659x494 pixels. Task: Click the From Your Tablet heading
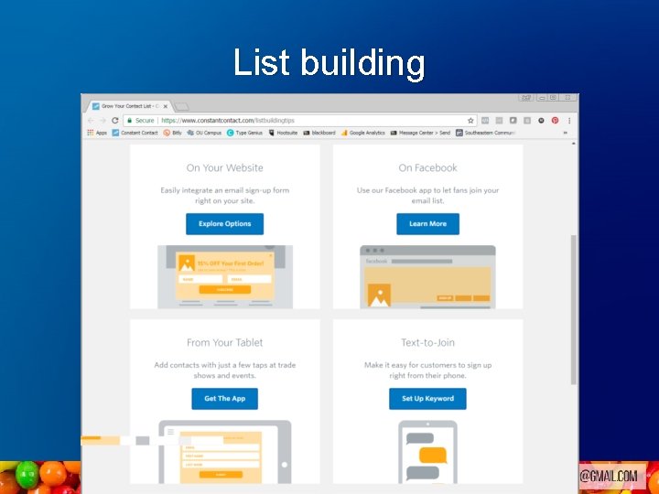click(x=225, y=343)
